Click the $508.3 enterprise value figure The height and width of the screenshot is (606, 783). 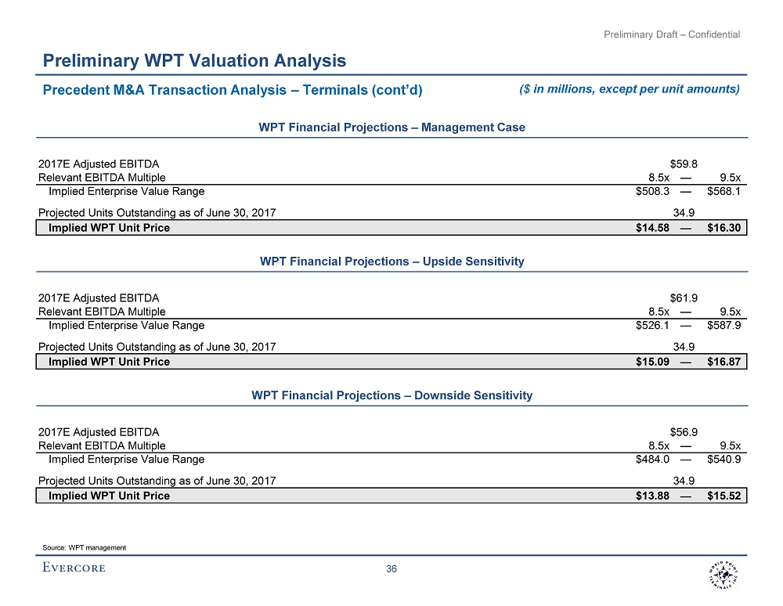coord(651,191)
